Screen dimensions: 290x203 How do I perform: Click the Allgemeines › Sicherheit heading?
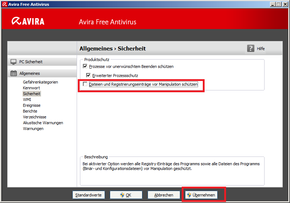pos(113,48)
